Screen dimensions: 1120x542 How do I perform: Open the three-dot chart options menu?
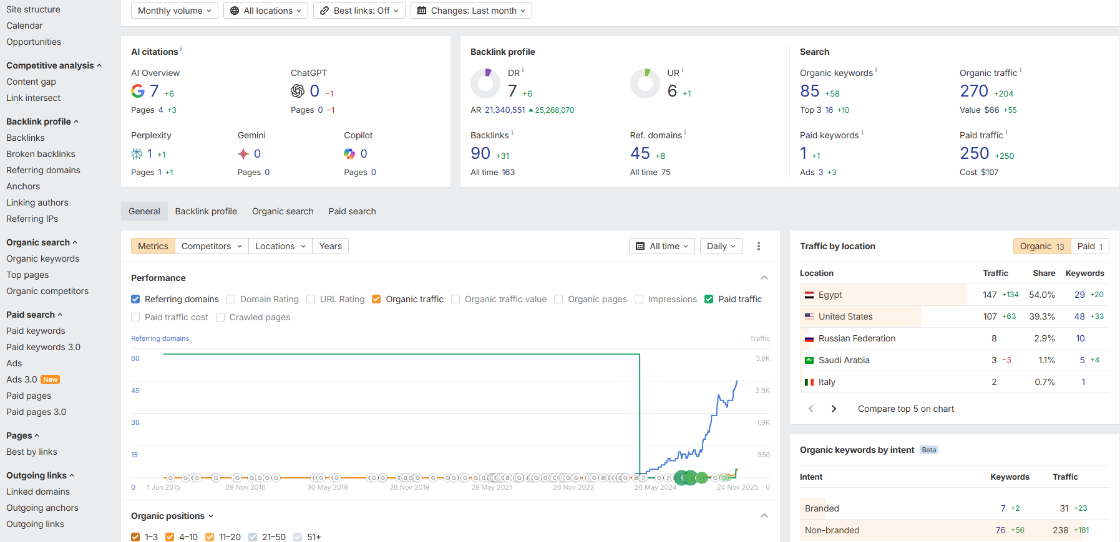pyautogui.click(x=759, y=246)
